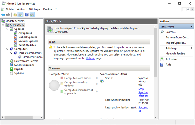Click the Back arrow toolbar icon
This screenshot has height=125, width=195.
(3, 15)
